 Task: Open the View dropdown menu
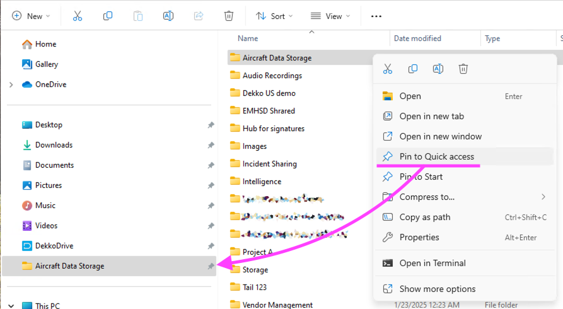330,16
